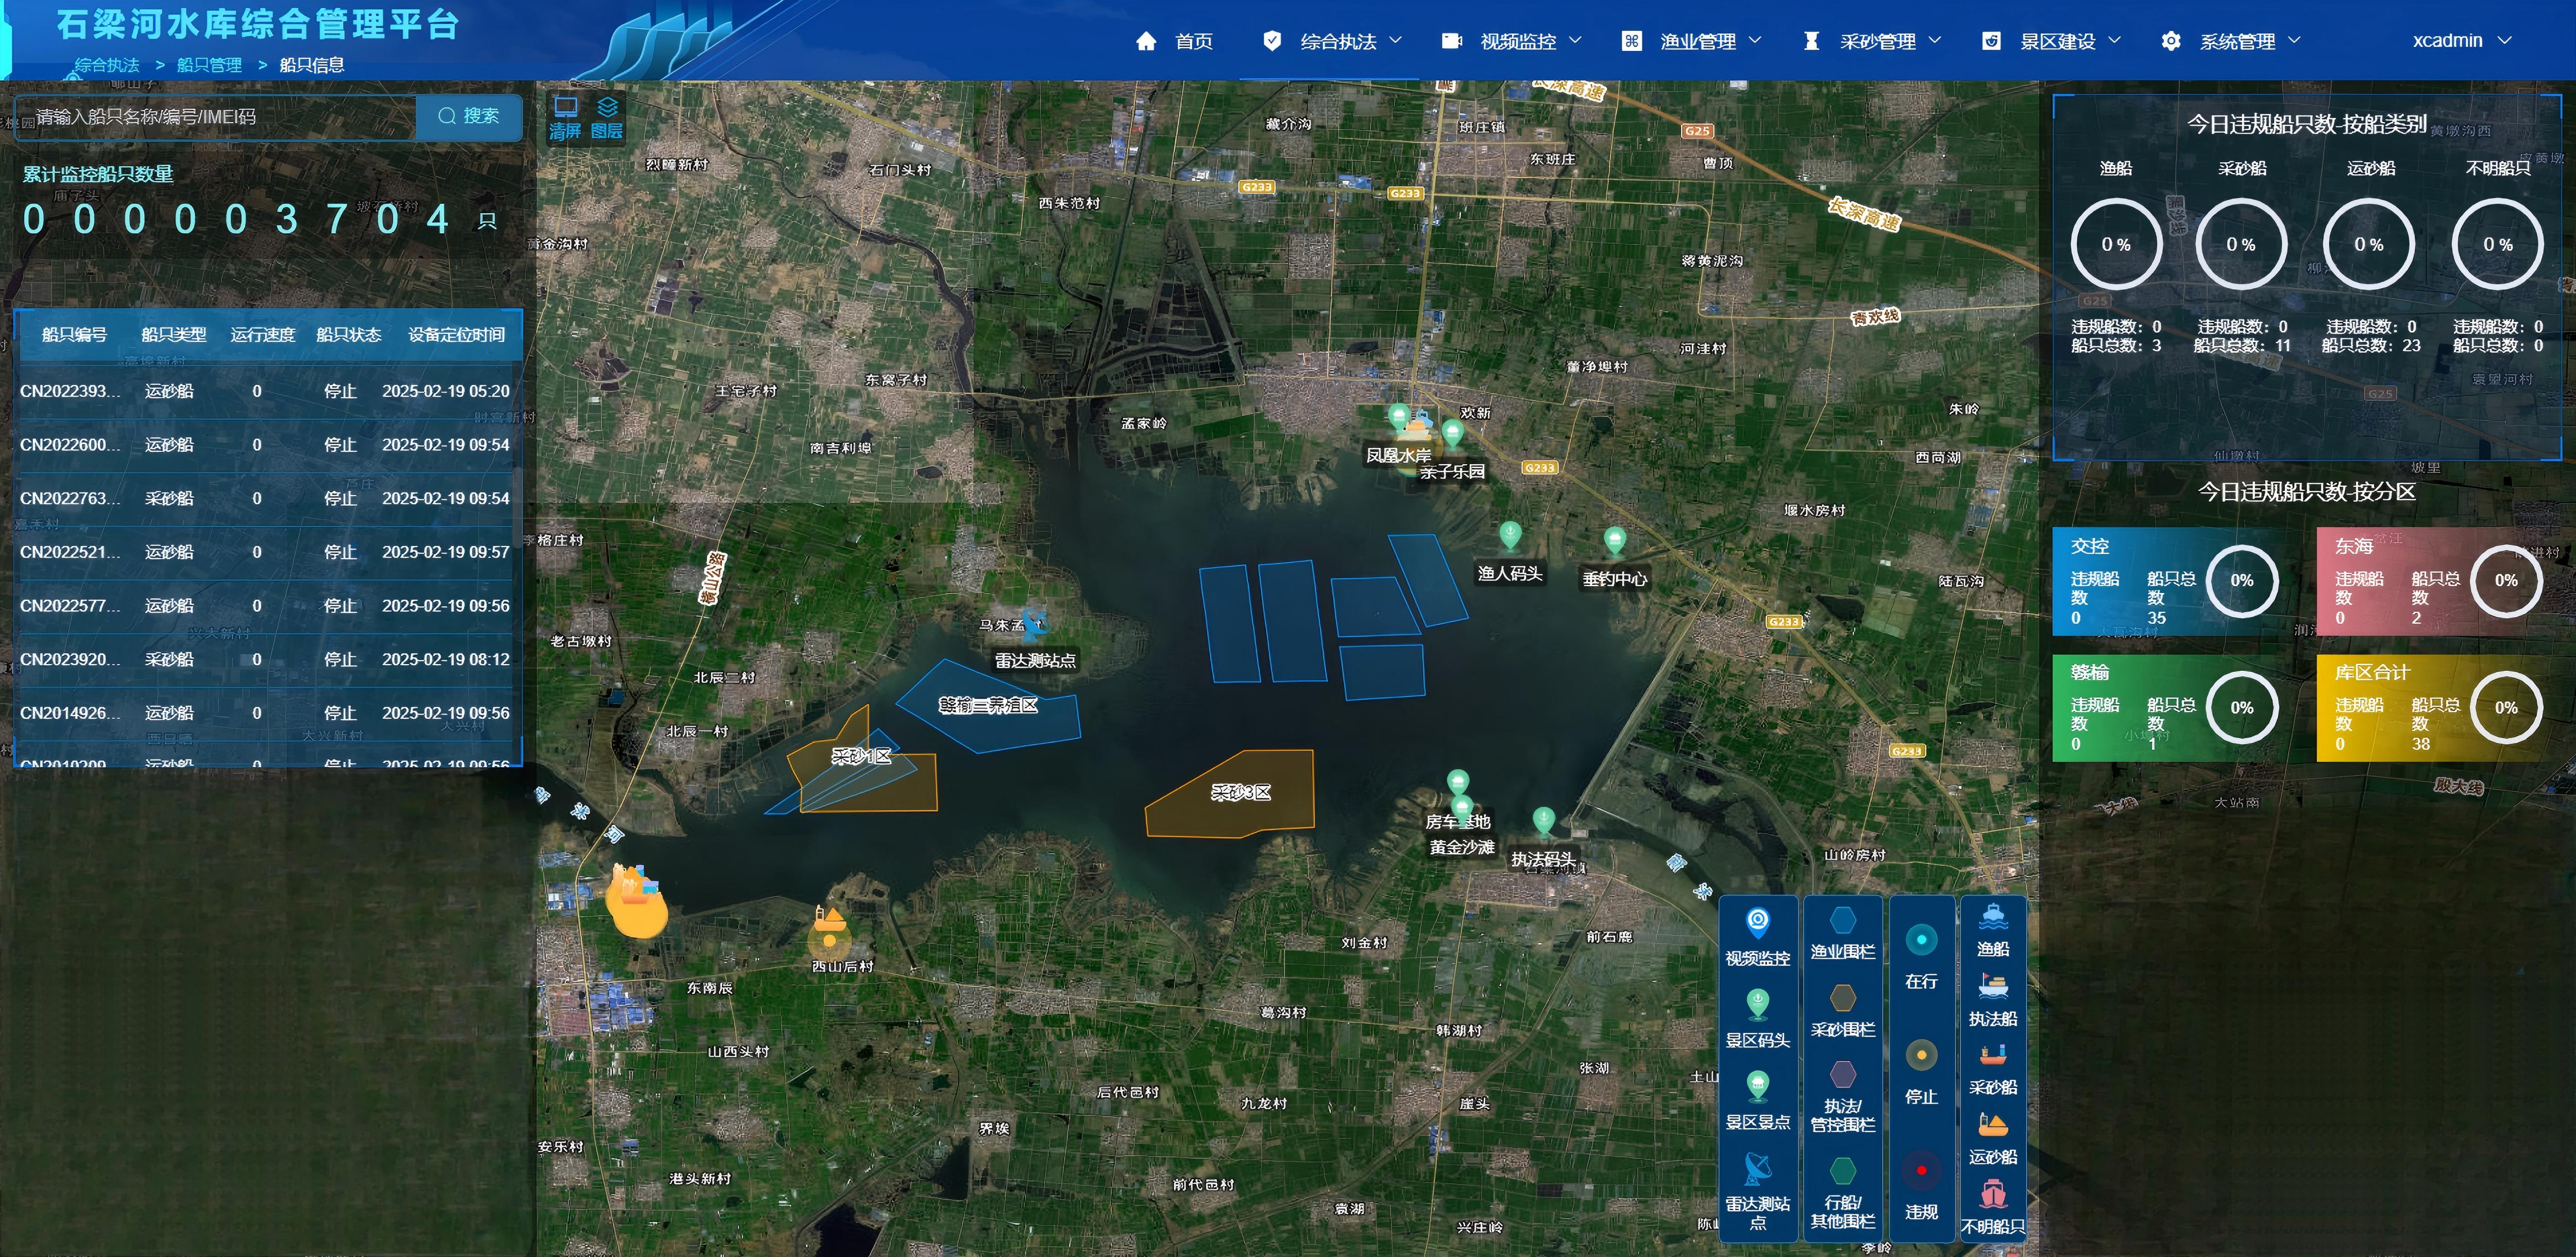2576x1257 pixels.
Task: Toggle the 在行 cyan status indicator
Action: [x=1921, y=940]
